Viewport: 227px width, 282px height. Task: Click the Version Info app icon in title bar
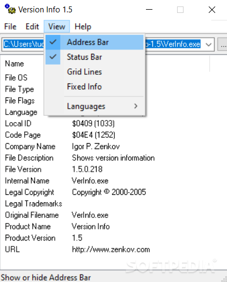10,9
